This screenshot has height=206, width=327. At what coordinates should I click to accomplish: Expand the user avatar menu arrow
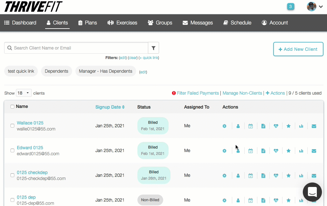(320, 7)
